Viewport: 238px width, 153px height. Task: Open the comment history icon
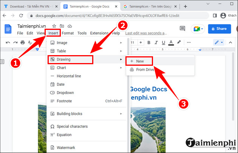[x=182, y=29]
